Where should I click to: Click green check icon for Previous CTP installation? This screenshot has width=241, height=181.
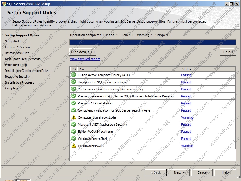(x=73, y=103)
